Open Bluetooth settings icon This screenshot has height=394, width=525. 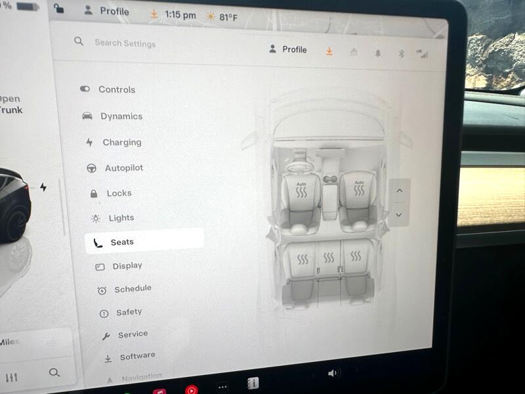(402, 54)
